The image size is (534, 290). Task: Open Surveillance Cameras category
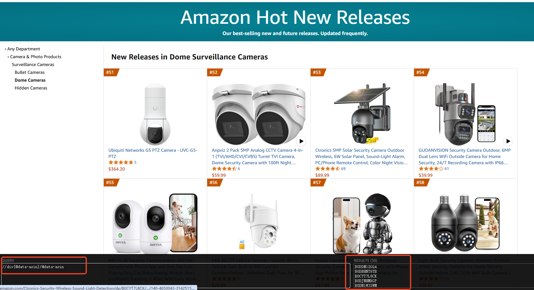point(33,64)
